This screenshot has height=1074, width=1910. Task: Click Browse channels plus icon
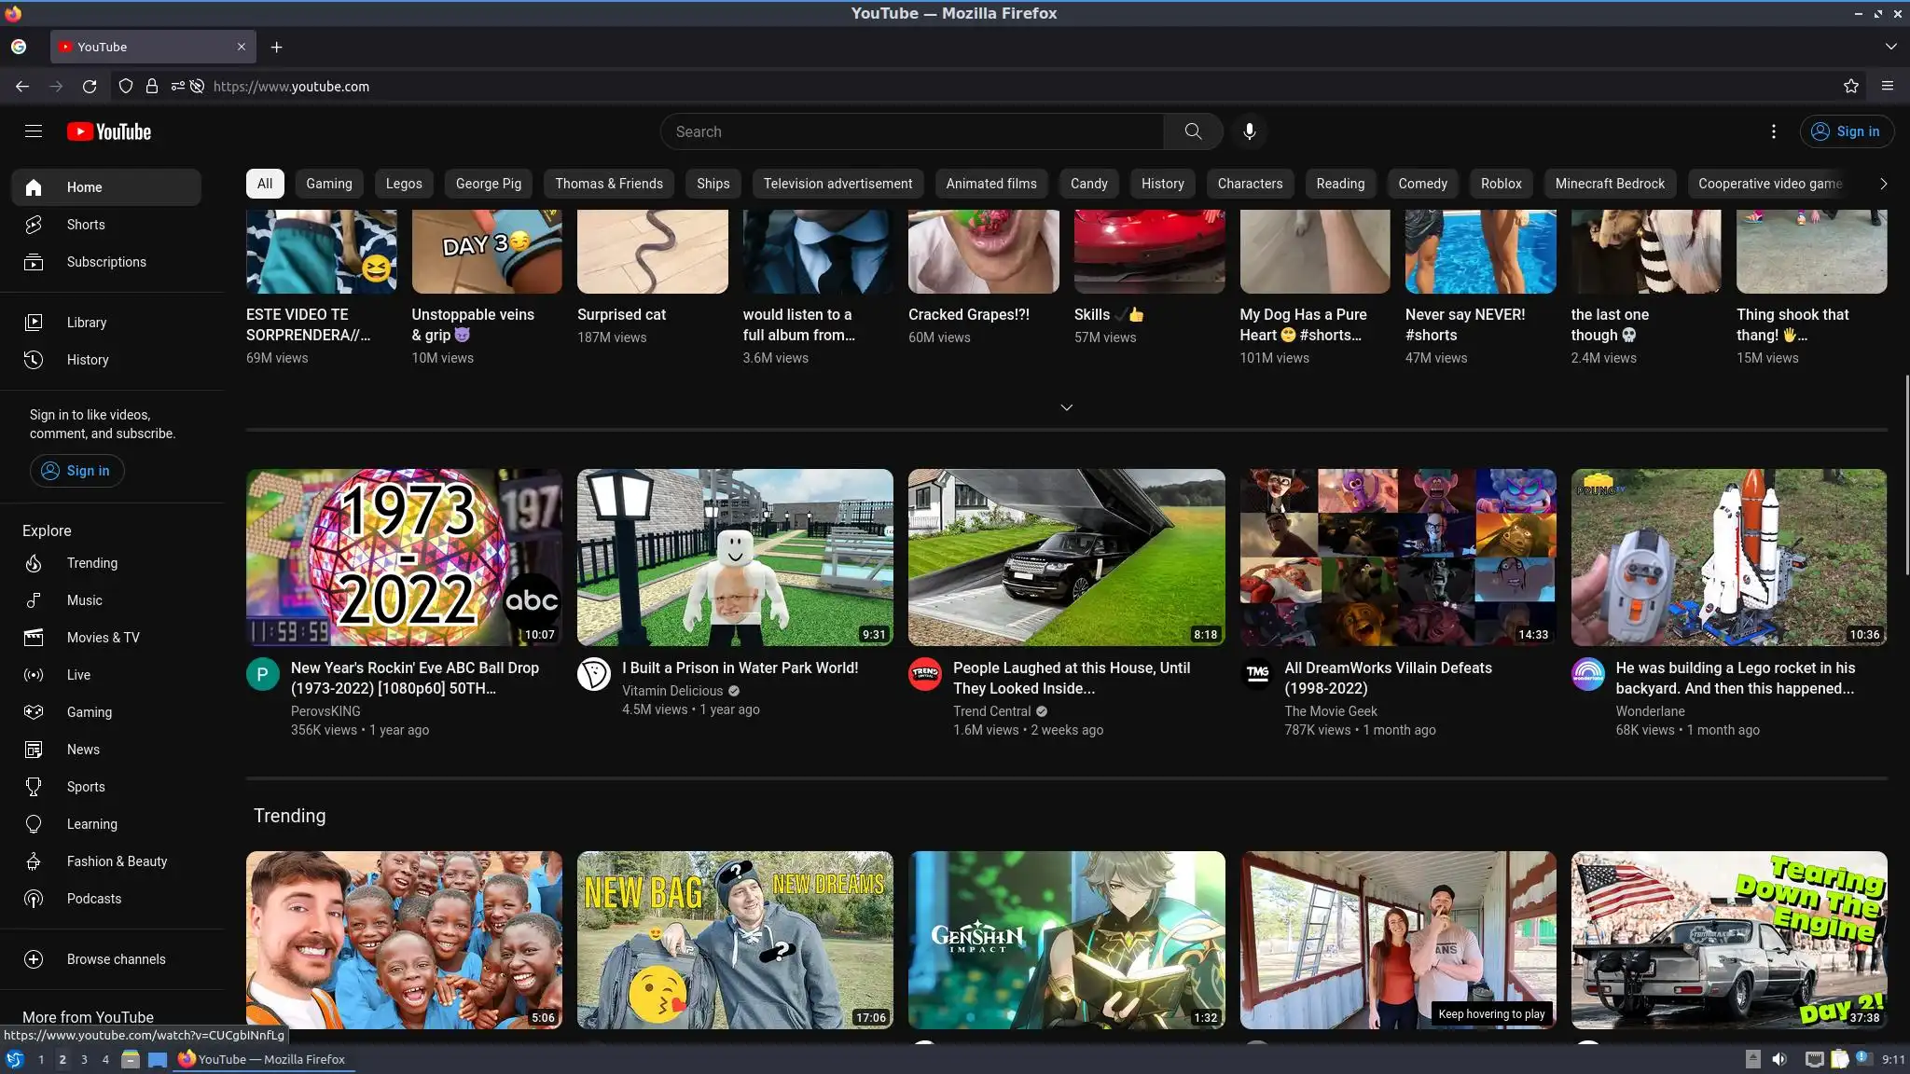tap(34, 959)
